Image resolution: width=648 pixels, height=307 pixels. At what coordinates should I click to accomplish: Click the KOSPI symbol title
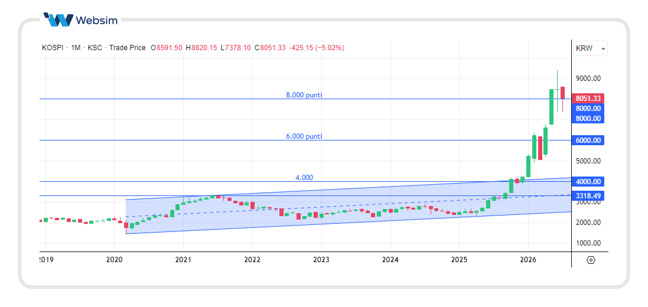point(53,48)
